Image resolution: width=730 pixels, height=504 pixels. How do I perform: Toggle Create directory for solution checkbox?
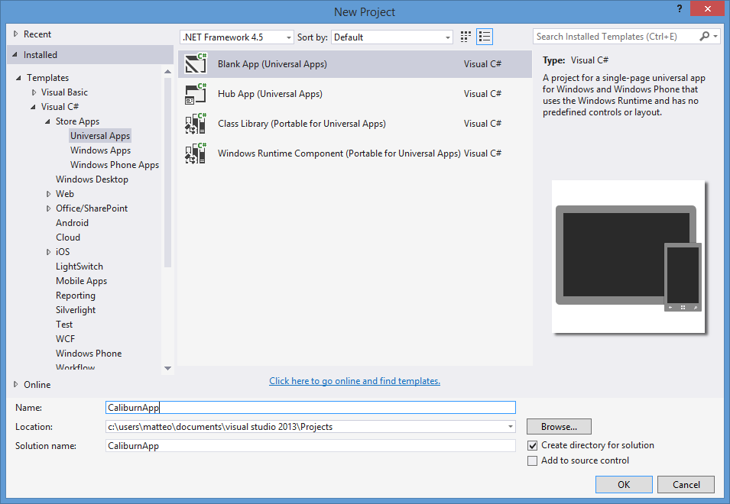(x=533, y=445)
